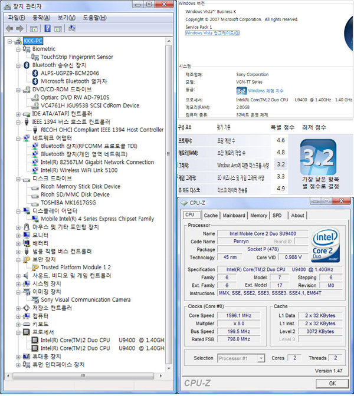Click the Scan for hardware changes toolbar icon
This screenshot has width=354, height=396.
72,28
